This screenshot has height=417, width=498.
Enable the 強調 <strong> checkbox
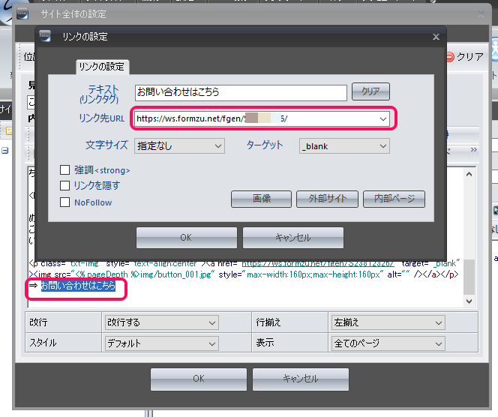tap(65, 170)
